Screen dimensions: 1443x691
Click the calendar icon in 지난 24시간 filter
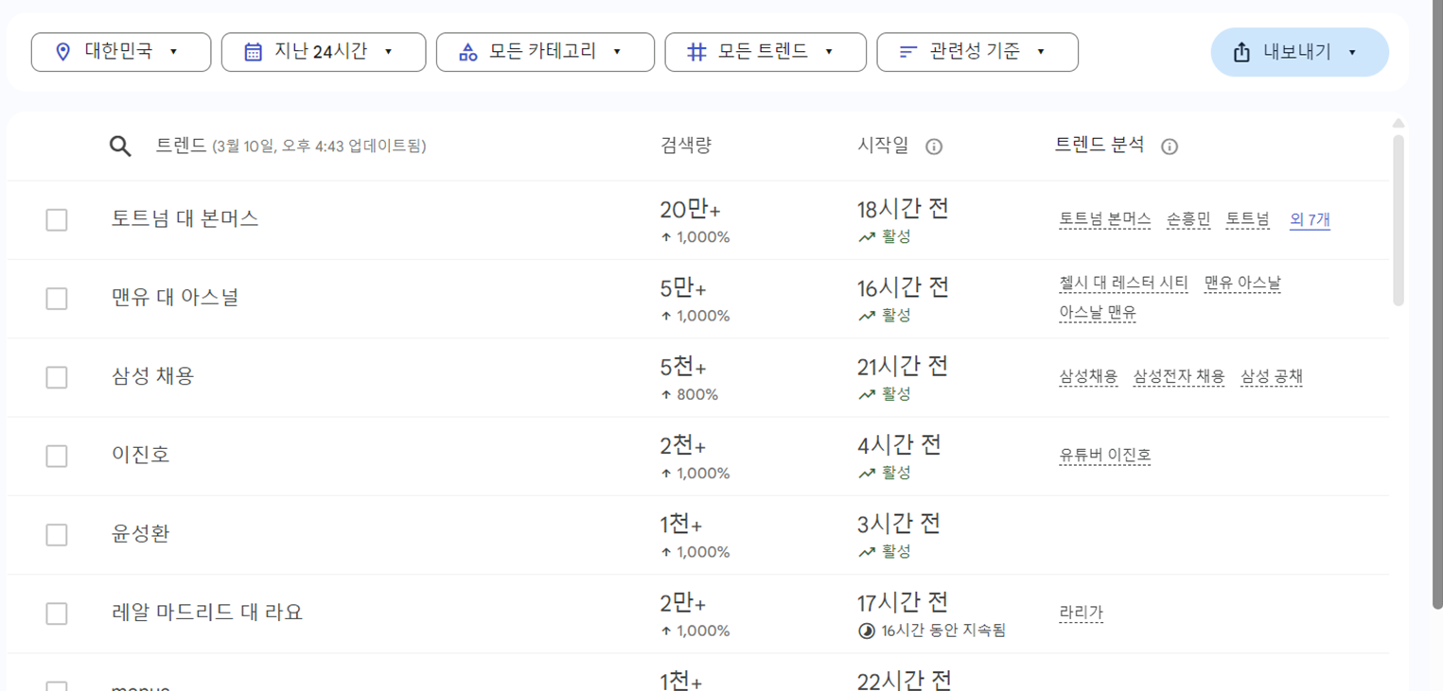[x=253, y=52]
